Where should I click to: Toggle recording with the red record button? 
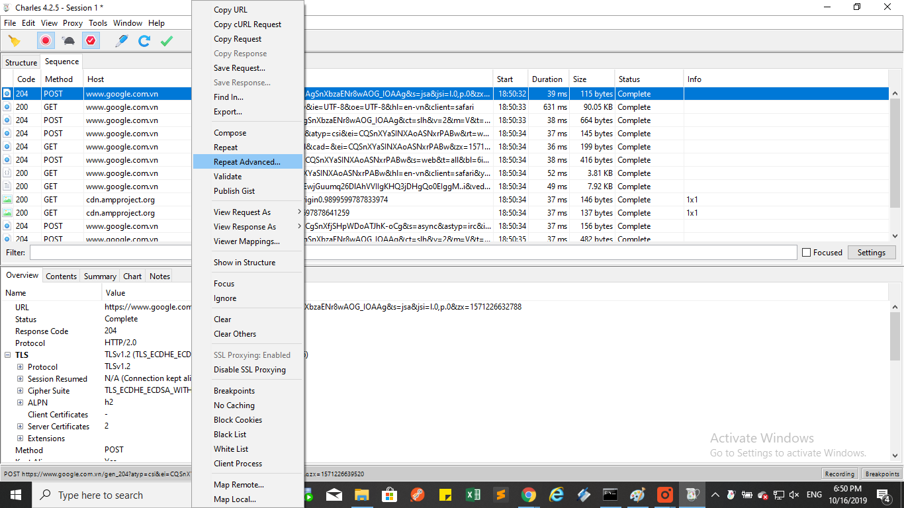click(46, 41)
